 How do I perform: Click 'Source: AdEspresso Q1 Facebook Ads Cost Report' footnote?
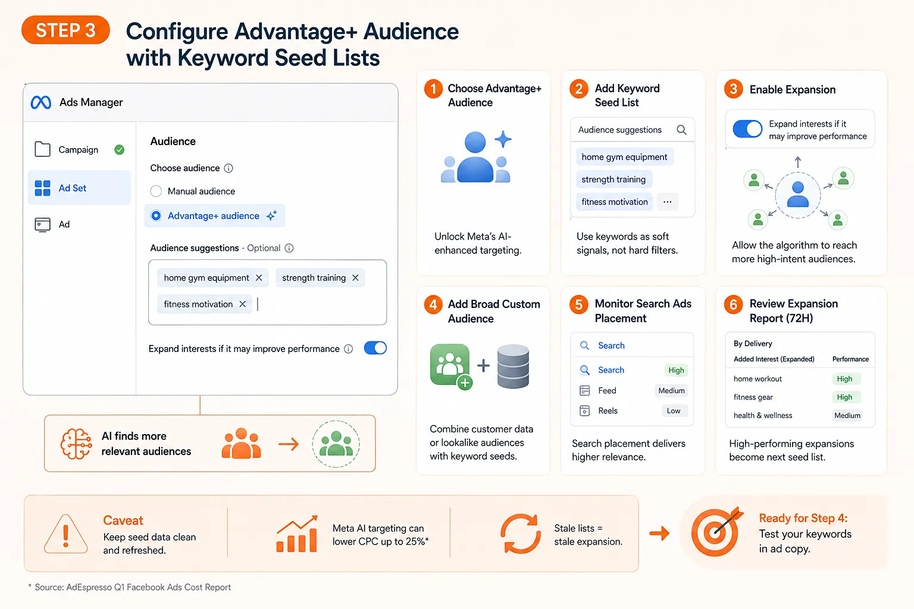[x=133, y=587]
